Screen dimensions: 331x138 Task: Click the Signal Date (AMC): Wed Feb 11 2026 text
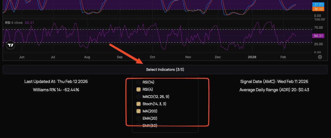click(x=274, y=82)
